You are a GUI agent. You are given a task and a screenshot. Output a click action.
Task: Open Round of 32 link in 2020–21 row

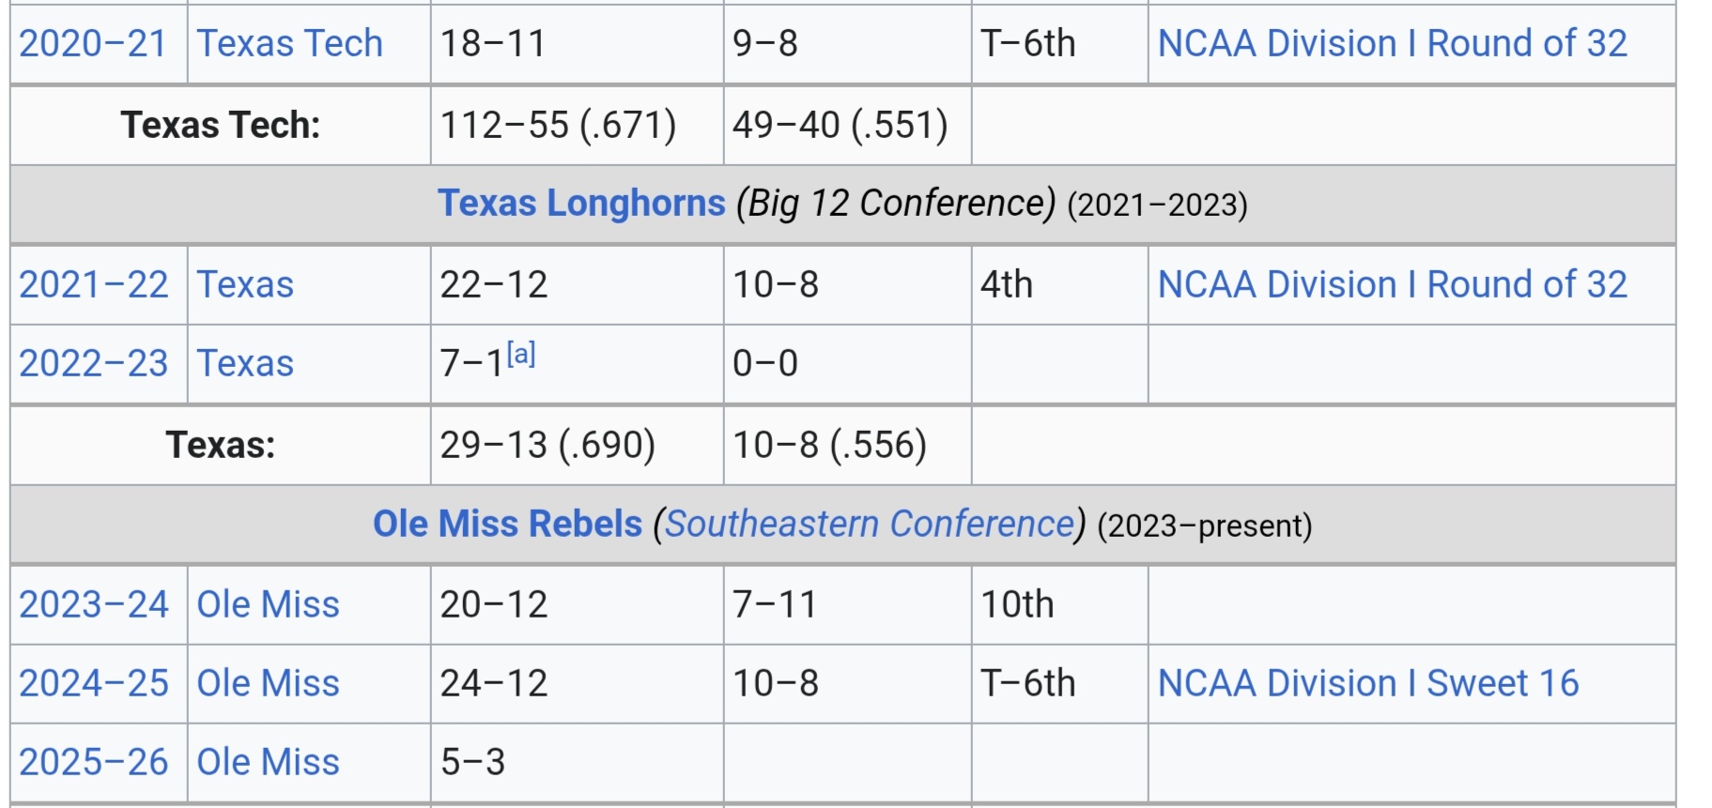coord(1392,44)
